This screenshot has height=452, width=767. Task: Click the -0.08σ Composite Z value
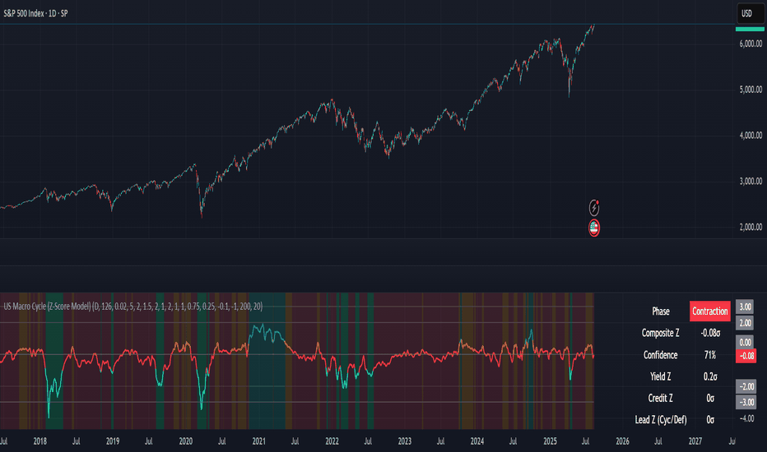coord(710,333)
